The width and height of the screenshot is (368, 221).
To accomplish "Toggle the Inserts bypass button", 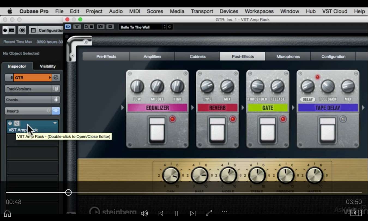I will pyautogui.click(x=56, y=111).
